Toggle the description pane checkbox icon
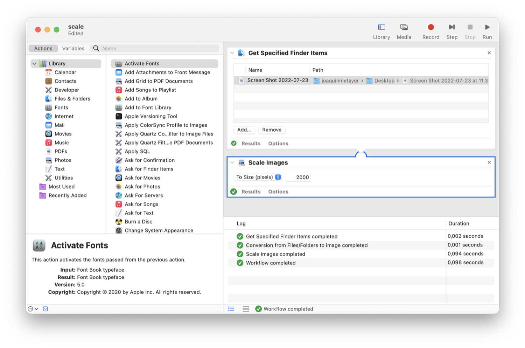525x348 pixels. [45, 309]
